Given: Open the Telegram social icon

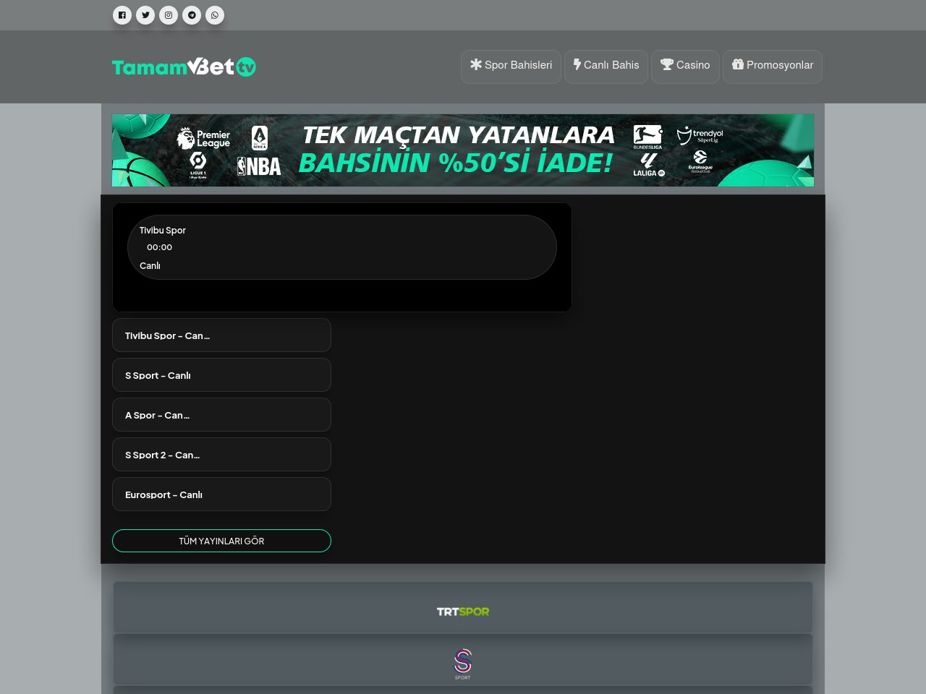Looking at the screenshot, I should (x=192, y=15).
